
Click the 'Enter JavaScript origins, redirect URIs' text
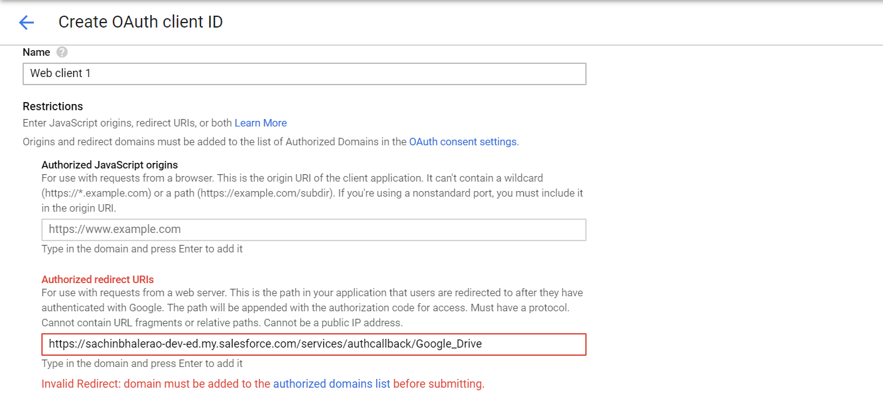[127, 123]
